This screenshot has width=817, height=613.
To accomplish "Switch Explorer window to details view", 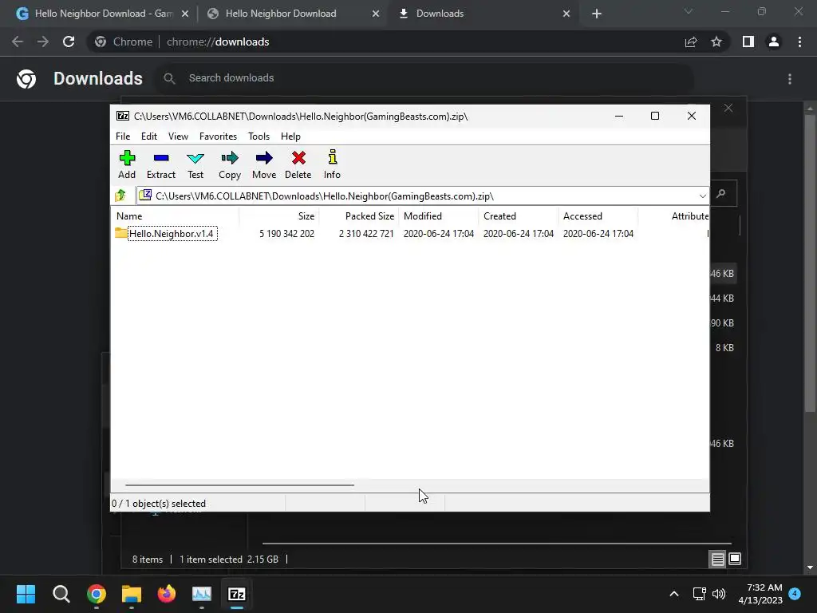I will point(717,560).
